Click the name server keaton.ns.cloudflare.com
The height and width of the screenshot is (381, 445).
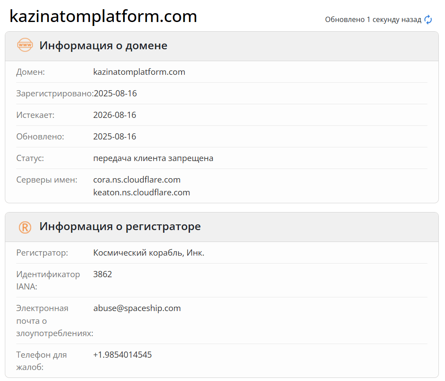142,193
